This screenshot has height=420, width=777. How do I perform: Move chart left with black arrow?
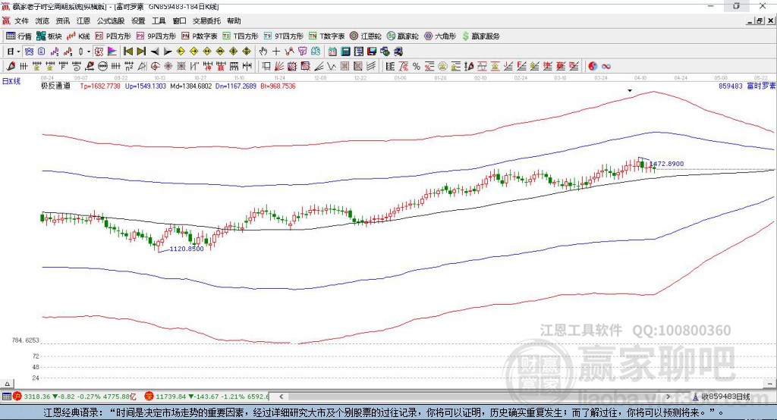(x=155, y=52)
